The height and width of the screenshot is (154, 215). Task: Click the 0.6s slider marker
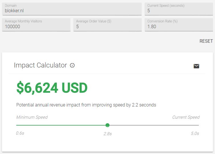tap(20, 133)
